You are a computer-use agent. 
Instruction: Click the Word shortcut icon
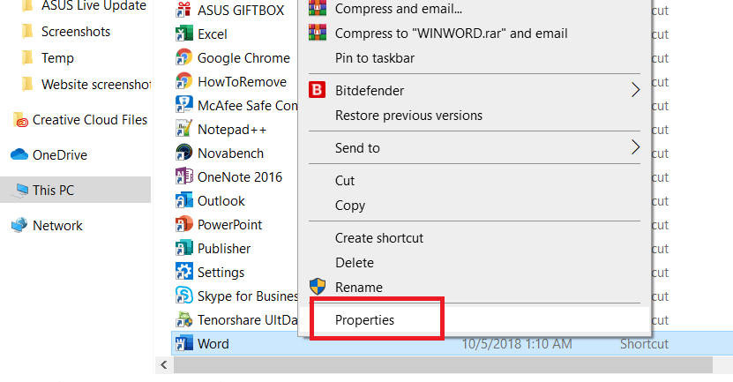pyautogui.click(x=183, y=344)
